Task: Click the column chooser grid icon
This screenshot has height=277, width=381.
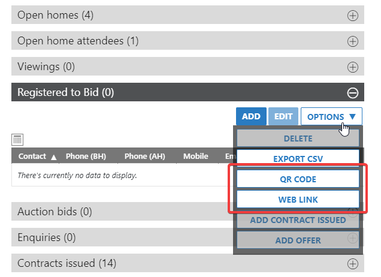Action: tap(17, 140)
